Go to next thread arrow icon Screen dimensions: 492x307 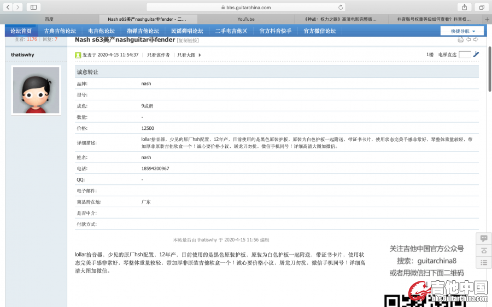pos(476,40)
